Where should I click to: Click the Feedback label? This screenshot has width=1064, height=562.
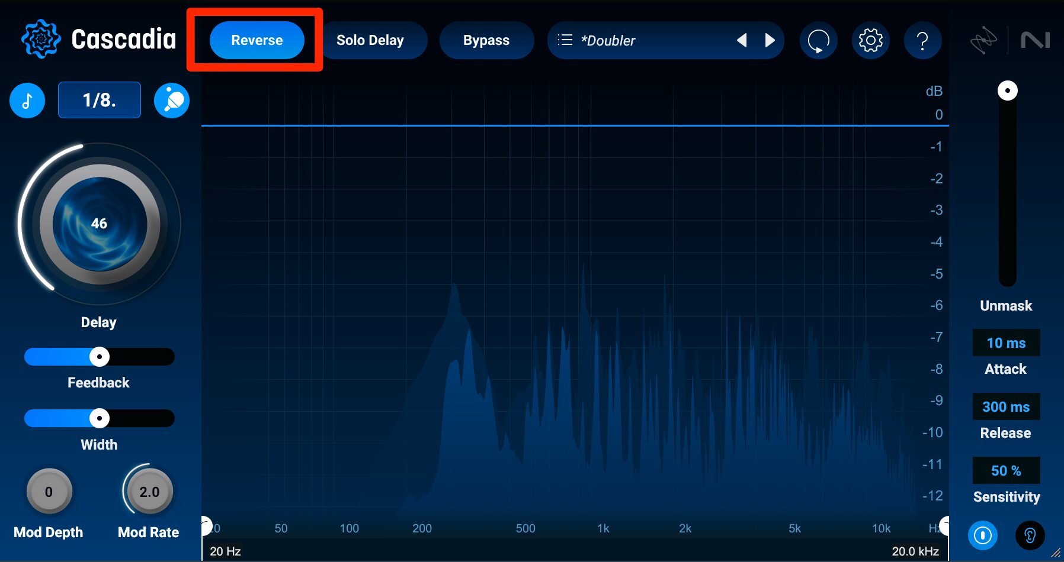pos(98,383)
